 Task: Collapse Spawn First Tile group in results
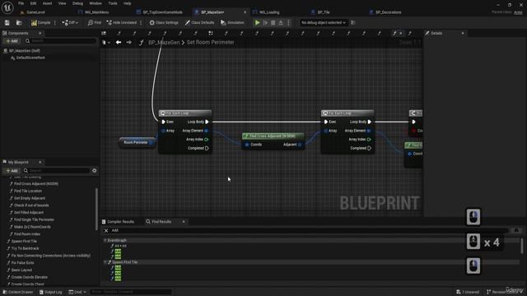click(105, 262)
